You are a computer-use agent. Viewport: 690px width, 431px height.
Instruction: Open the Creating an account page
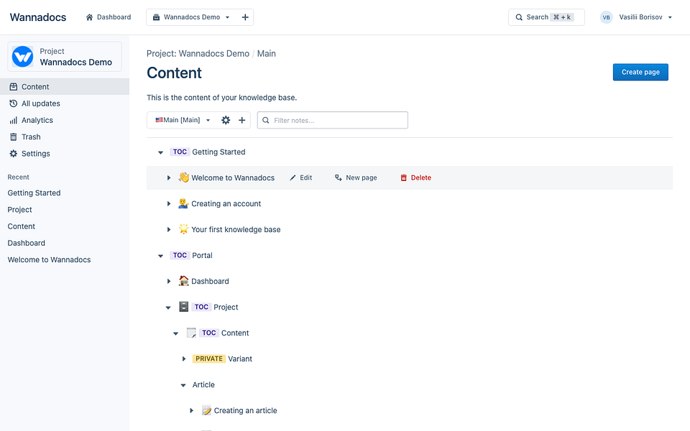(x=226, y=203)
